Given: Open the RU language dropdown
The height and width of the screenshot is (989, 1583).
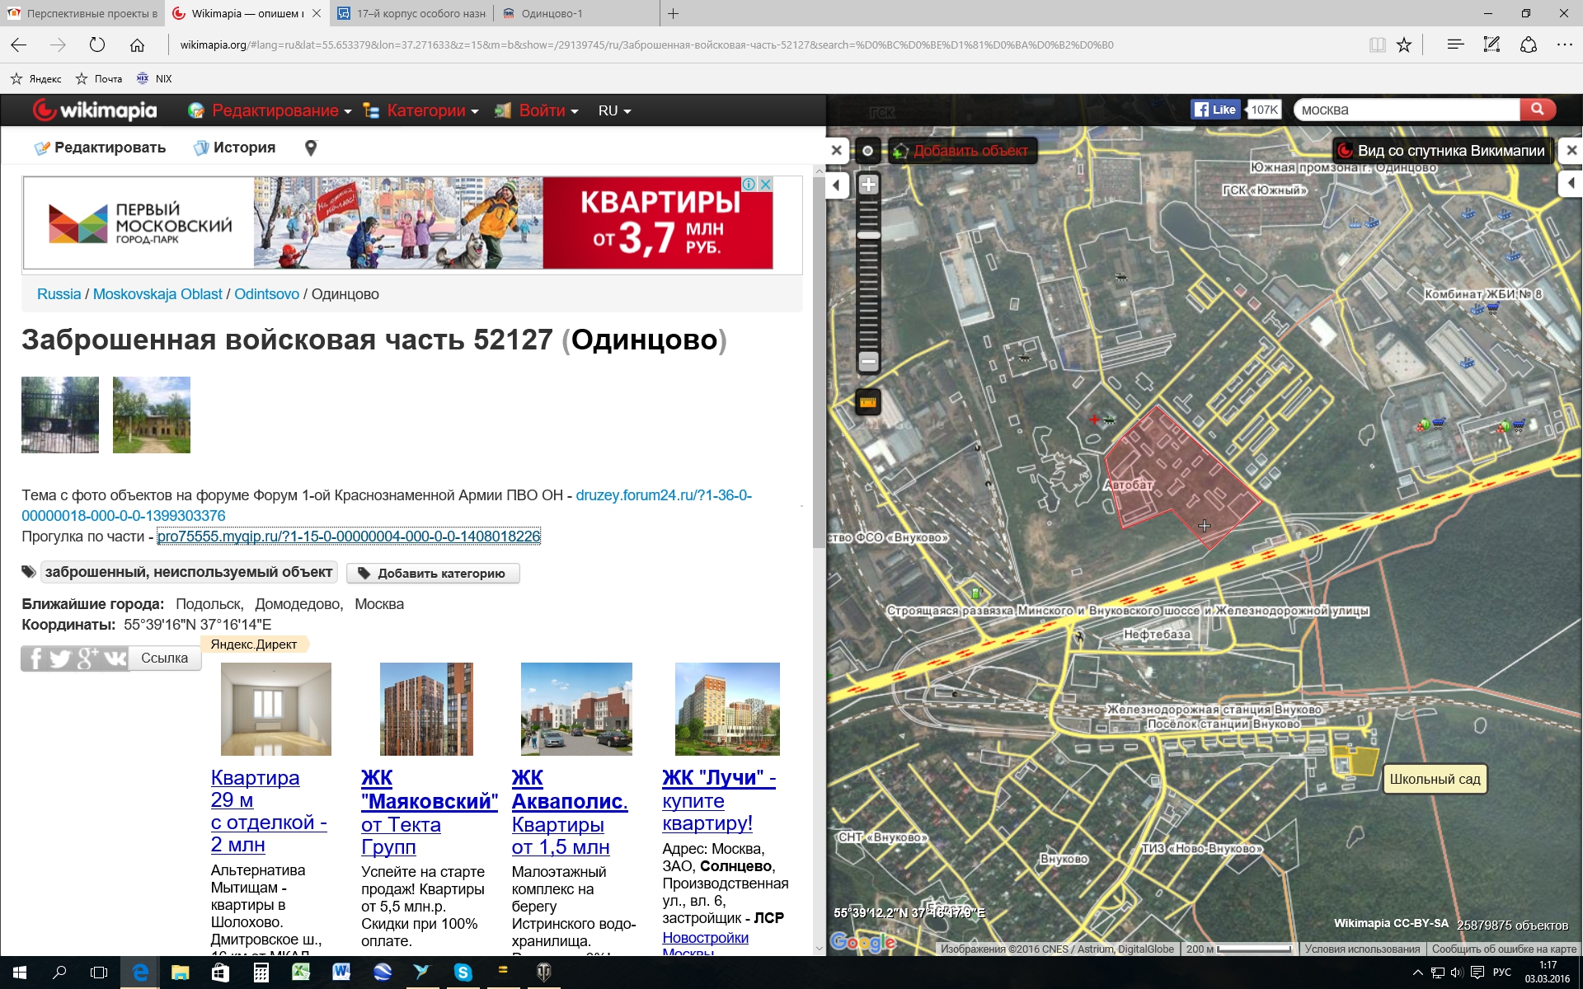Looking at the screenshot, I should pyautogui.click(x=614, y=110).
